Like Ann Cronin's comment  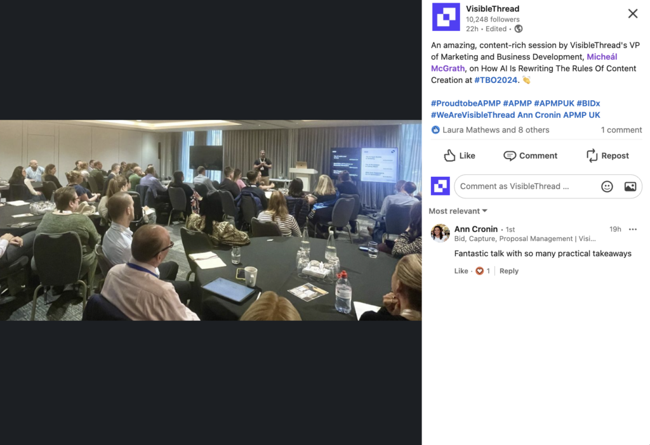461,271
